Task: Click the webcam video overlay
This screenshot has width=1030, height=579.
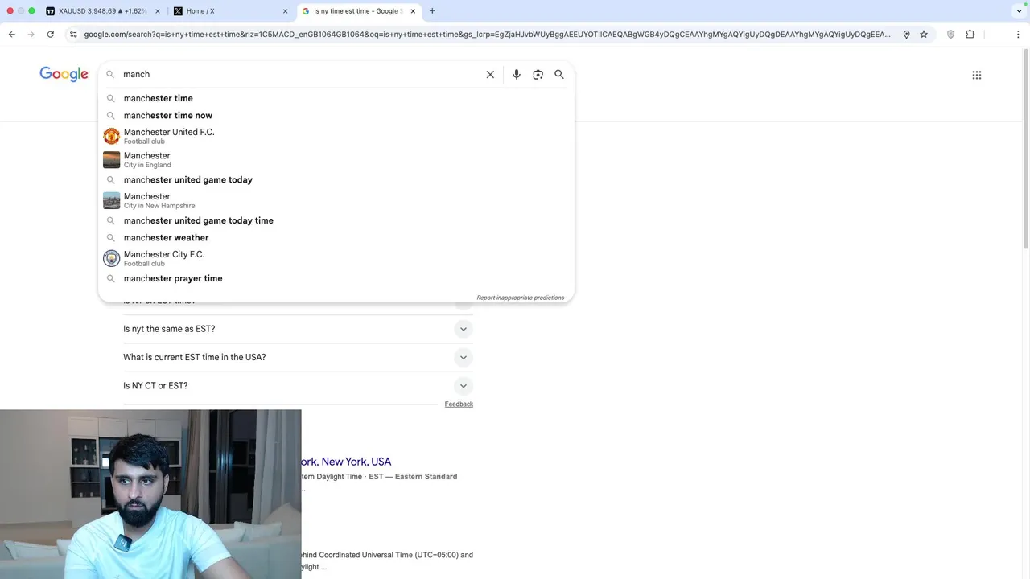Action: [x=150, y=494]
